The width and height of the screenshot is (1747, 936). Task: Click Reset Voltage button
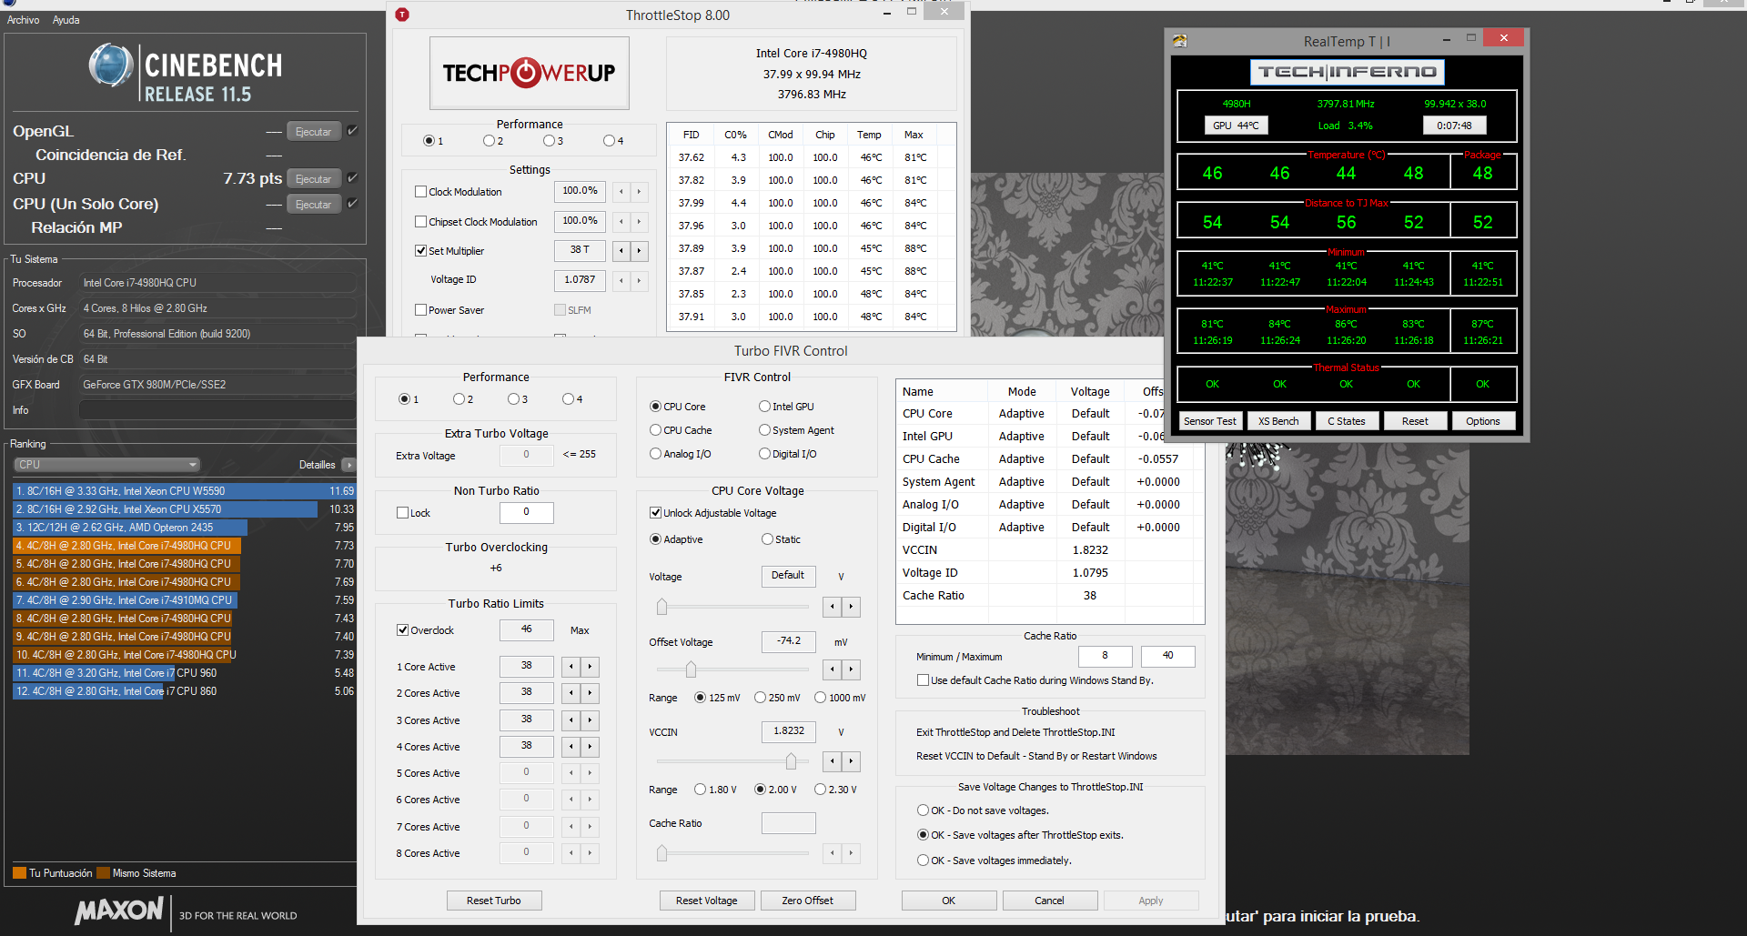tap(707, 901)
